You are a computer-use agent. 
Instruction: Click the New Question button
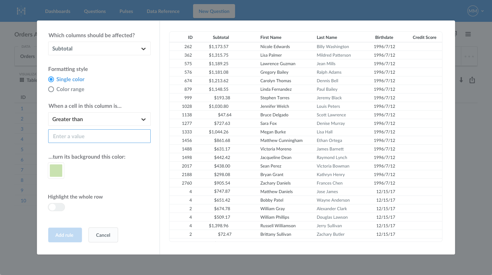[x=214, y=11]
